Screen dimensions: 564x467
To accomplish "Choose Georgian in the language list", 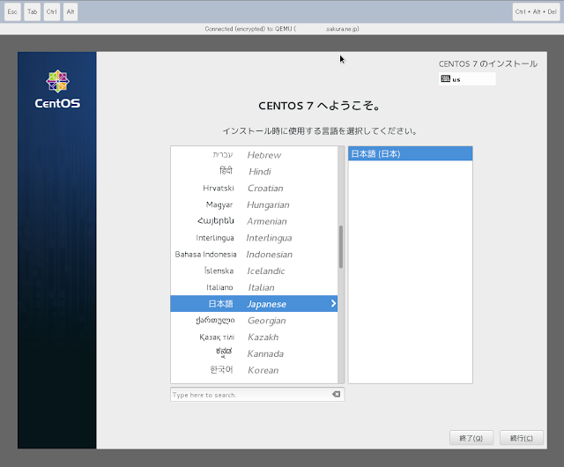I will [254, 321].
